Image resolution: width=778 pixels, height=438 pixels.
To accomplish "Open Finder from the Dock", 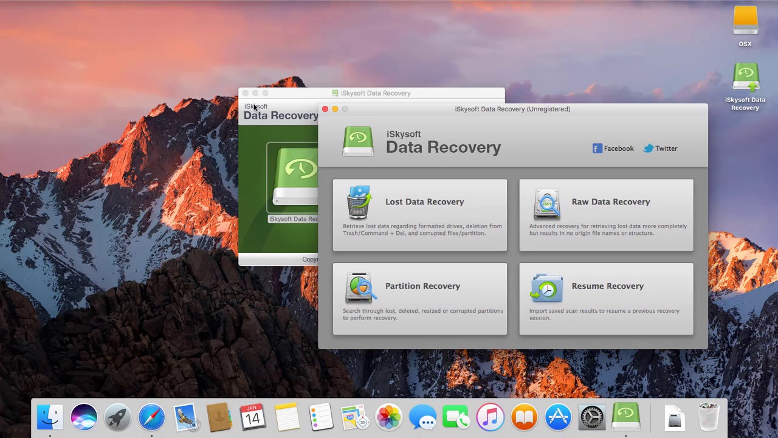I will (50, 417).
